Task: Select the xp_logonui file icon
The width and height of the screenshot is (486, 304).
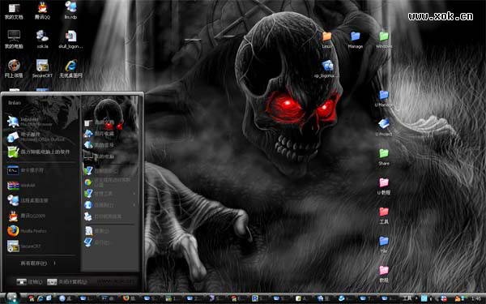Action: pyautogui.click(x=326, y=69)
